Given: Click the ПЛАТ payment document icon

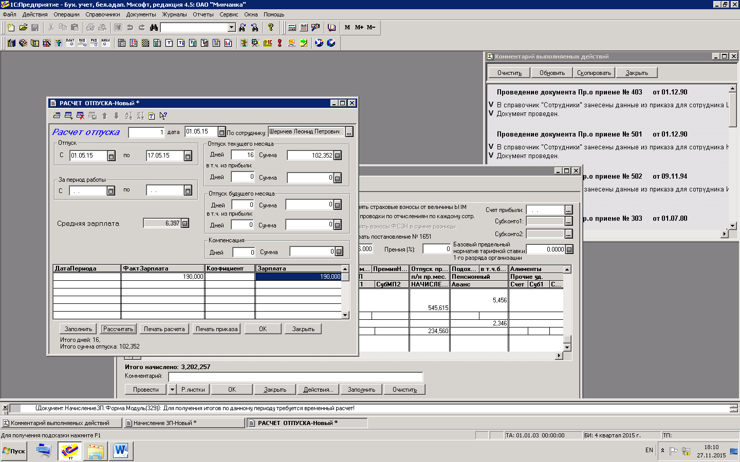Looking at the screenshot, I should pyautogui.click(x=70, y=43).
